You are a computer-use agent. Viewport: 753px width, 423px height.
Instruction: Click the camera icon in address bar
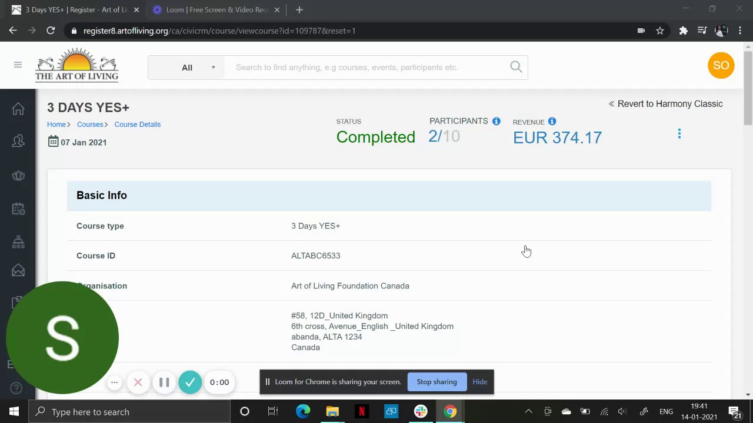point(641,31)
